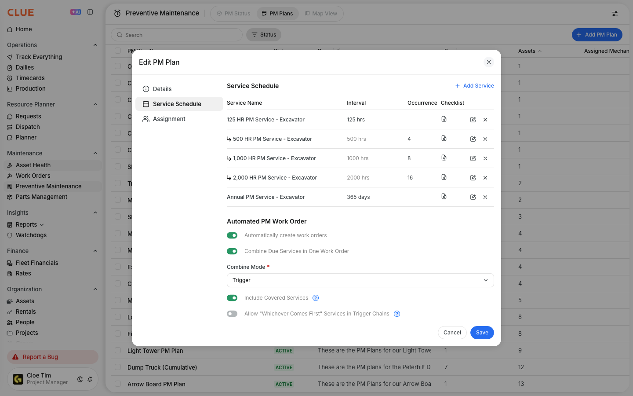Close the Edit PM Plan dialog

[489, 62]
